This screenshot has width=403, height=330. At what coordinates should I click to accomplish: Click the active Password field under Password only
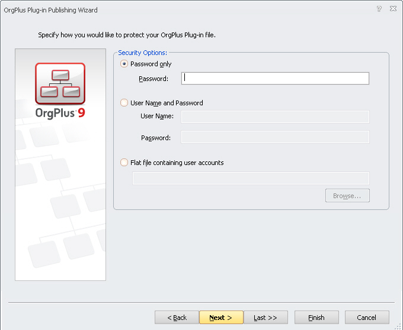tap(275, 79)
